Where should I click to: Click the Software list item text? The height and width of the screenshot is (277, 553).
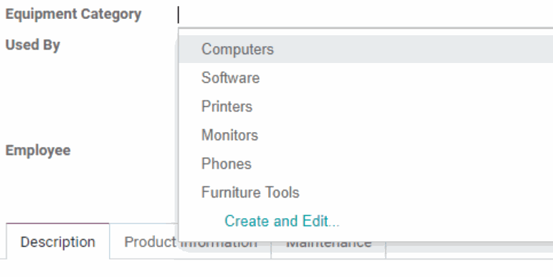tap(230, 78)
